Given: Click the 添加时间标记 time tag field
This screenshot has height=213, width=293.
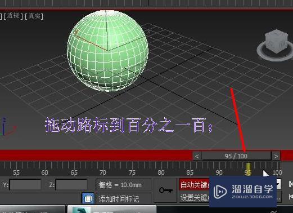Looking at the screenshot, I should pyautogui.click(x=124, y=199).
